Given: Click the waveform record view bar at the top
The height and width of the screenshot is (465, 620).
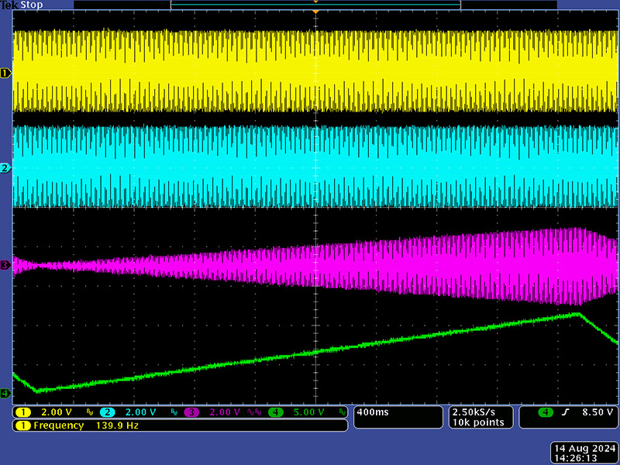Looking at the screenshot, I should click(x=315, y=5).
